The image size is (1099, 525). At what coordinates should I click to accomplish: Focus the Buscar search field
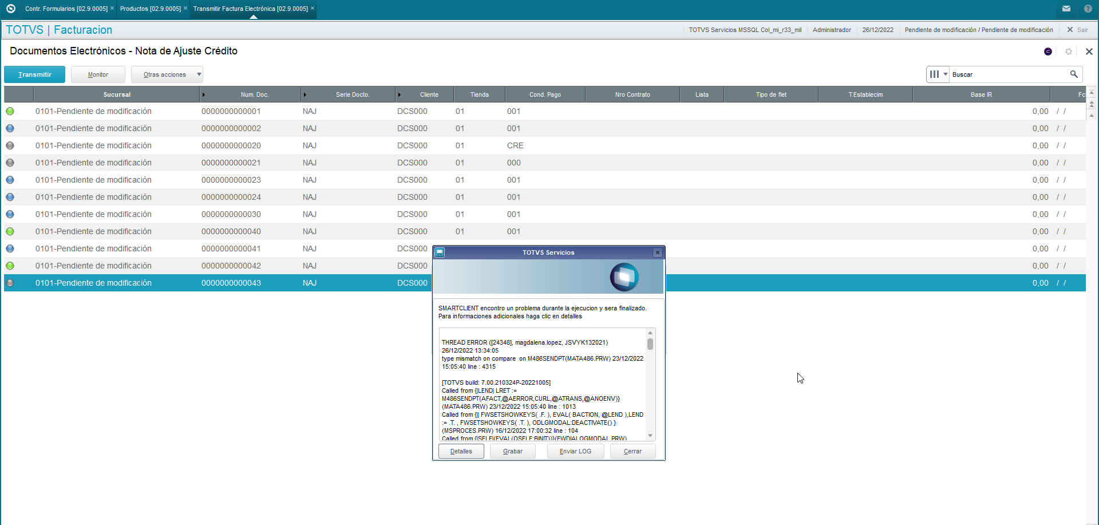[1009, 74]
